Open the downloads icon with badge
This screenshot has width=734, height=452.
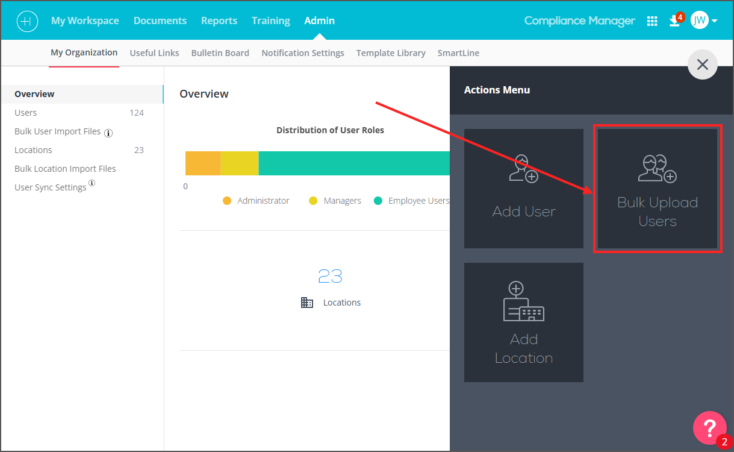click(x=674, y=21)
